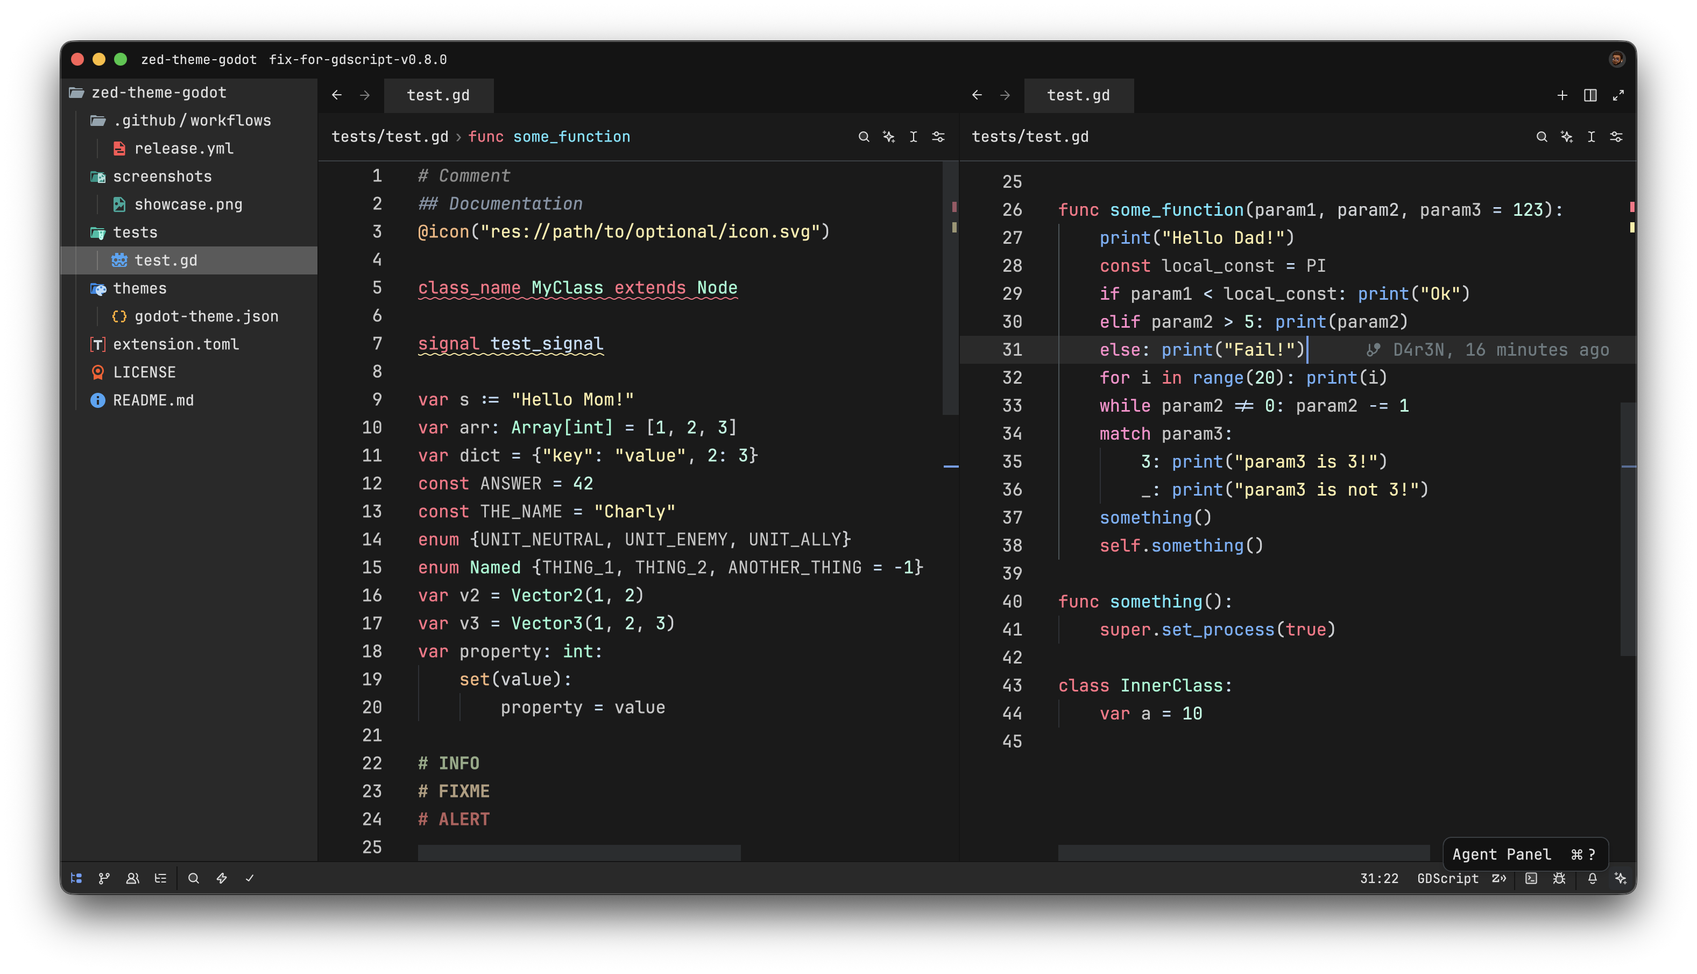
Task: Click the left pane horizontal scrollbar
Action: tap(579, 853)
